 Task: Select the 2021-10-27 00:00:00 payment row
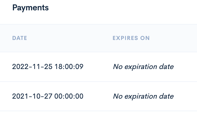click(98, 96)
